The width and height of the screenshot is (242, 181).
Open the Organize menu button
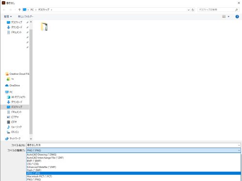click(8, 16)
